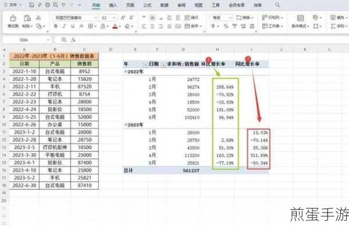Click the 求和 sum button
Viewport: 349px width, 226px height.
click(x=339, y=26)
